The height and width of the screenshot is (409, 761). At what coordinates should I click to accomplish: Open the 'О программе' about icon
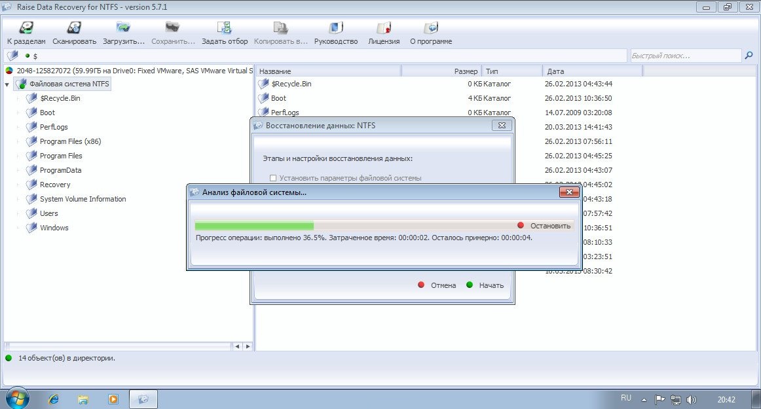[x=430, y=33]
